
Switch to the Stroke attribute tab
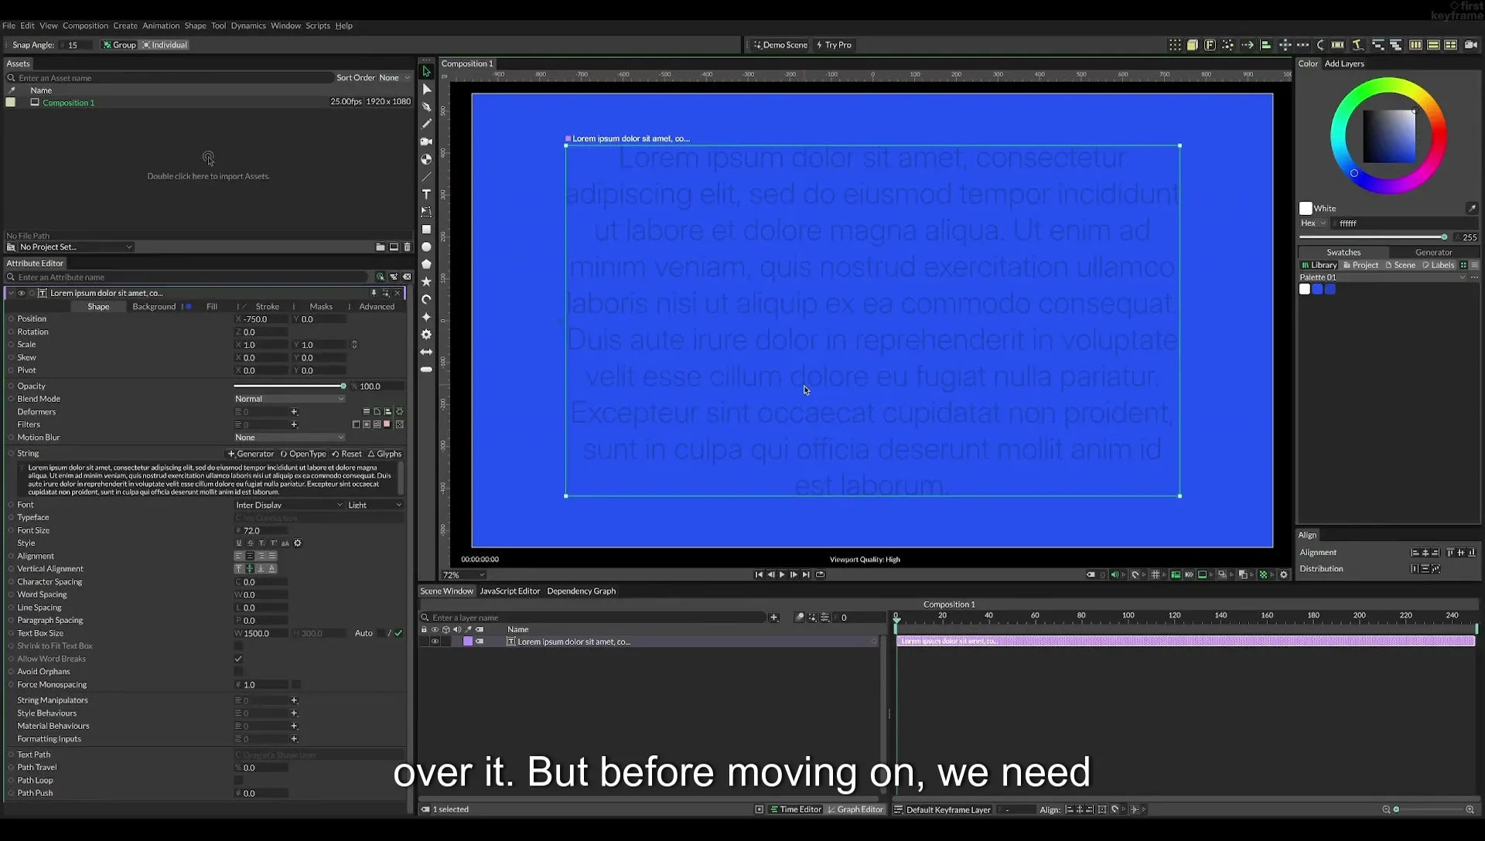tap(267, 307)
